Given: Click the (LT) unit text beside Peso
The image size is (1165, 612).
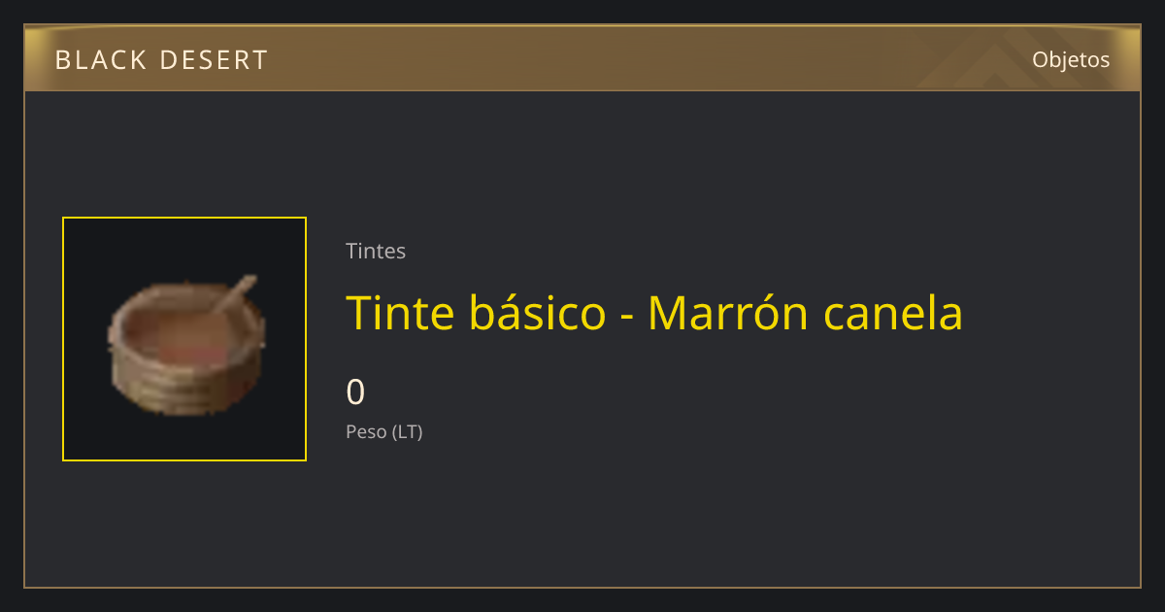Looking at the screenshot, I should [407, 431].
